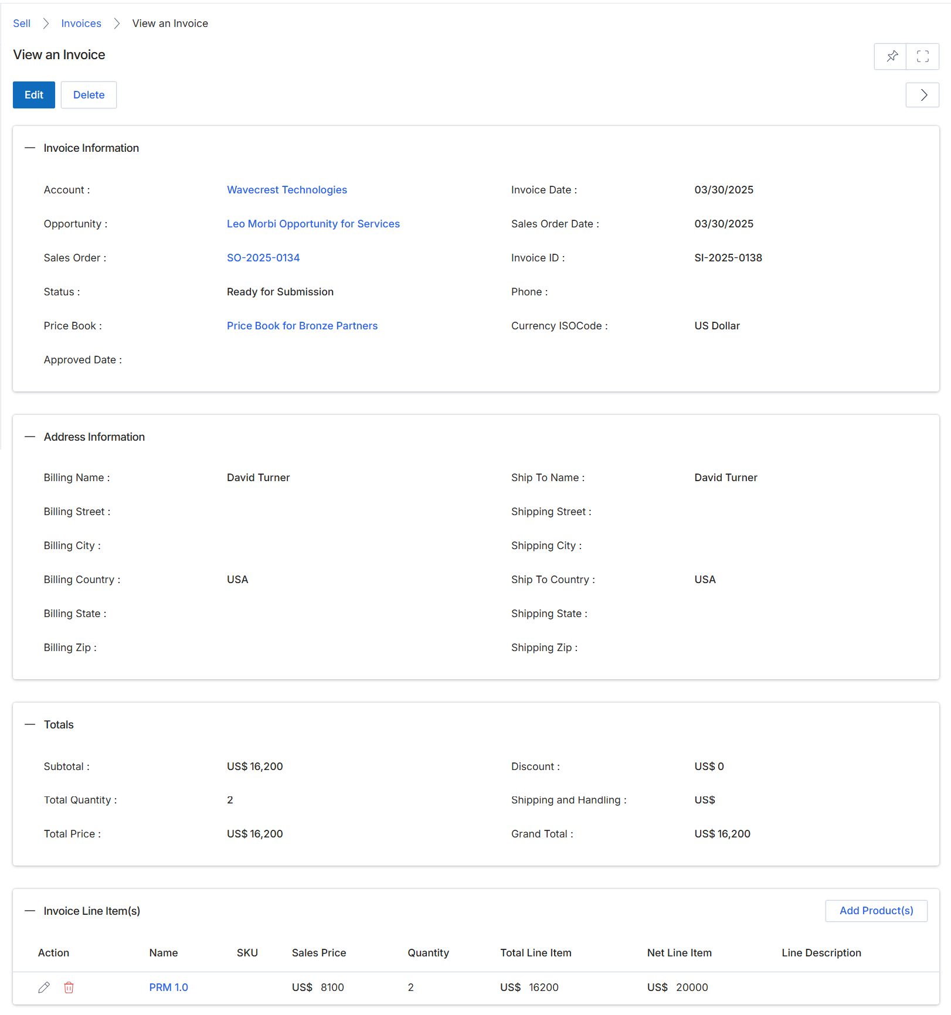This screenshot has height=1015, width=951.
Task: Select the Sales Order Date value
Action: 724,224
